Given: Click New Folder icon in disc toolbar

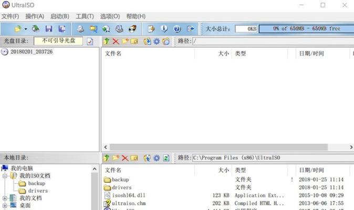Looking at the screenshot, I should point(125,41).
